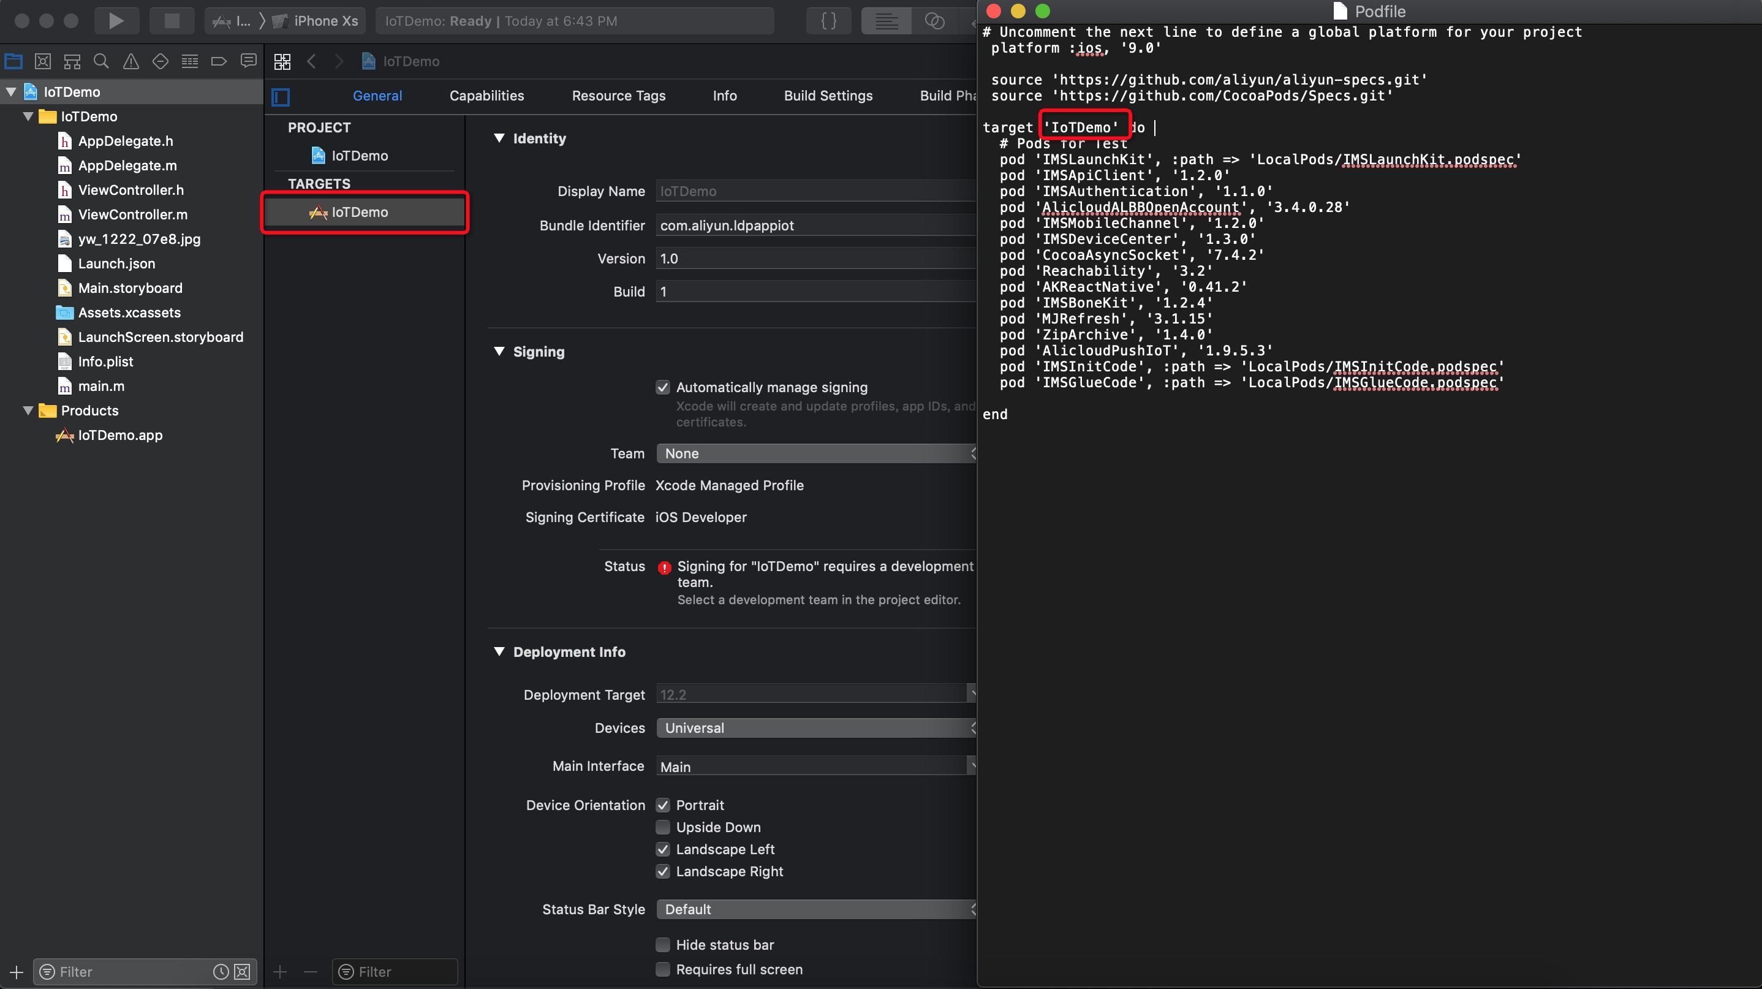Open the Status Bar Style dropdown
The width and height of the screenshot is (1762, 989).
pos(817,909)
